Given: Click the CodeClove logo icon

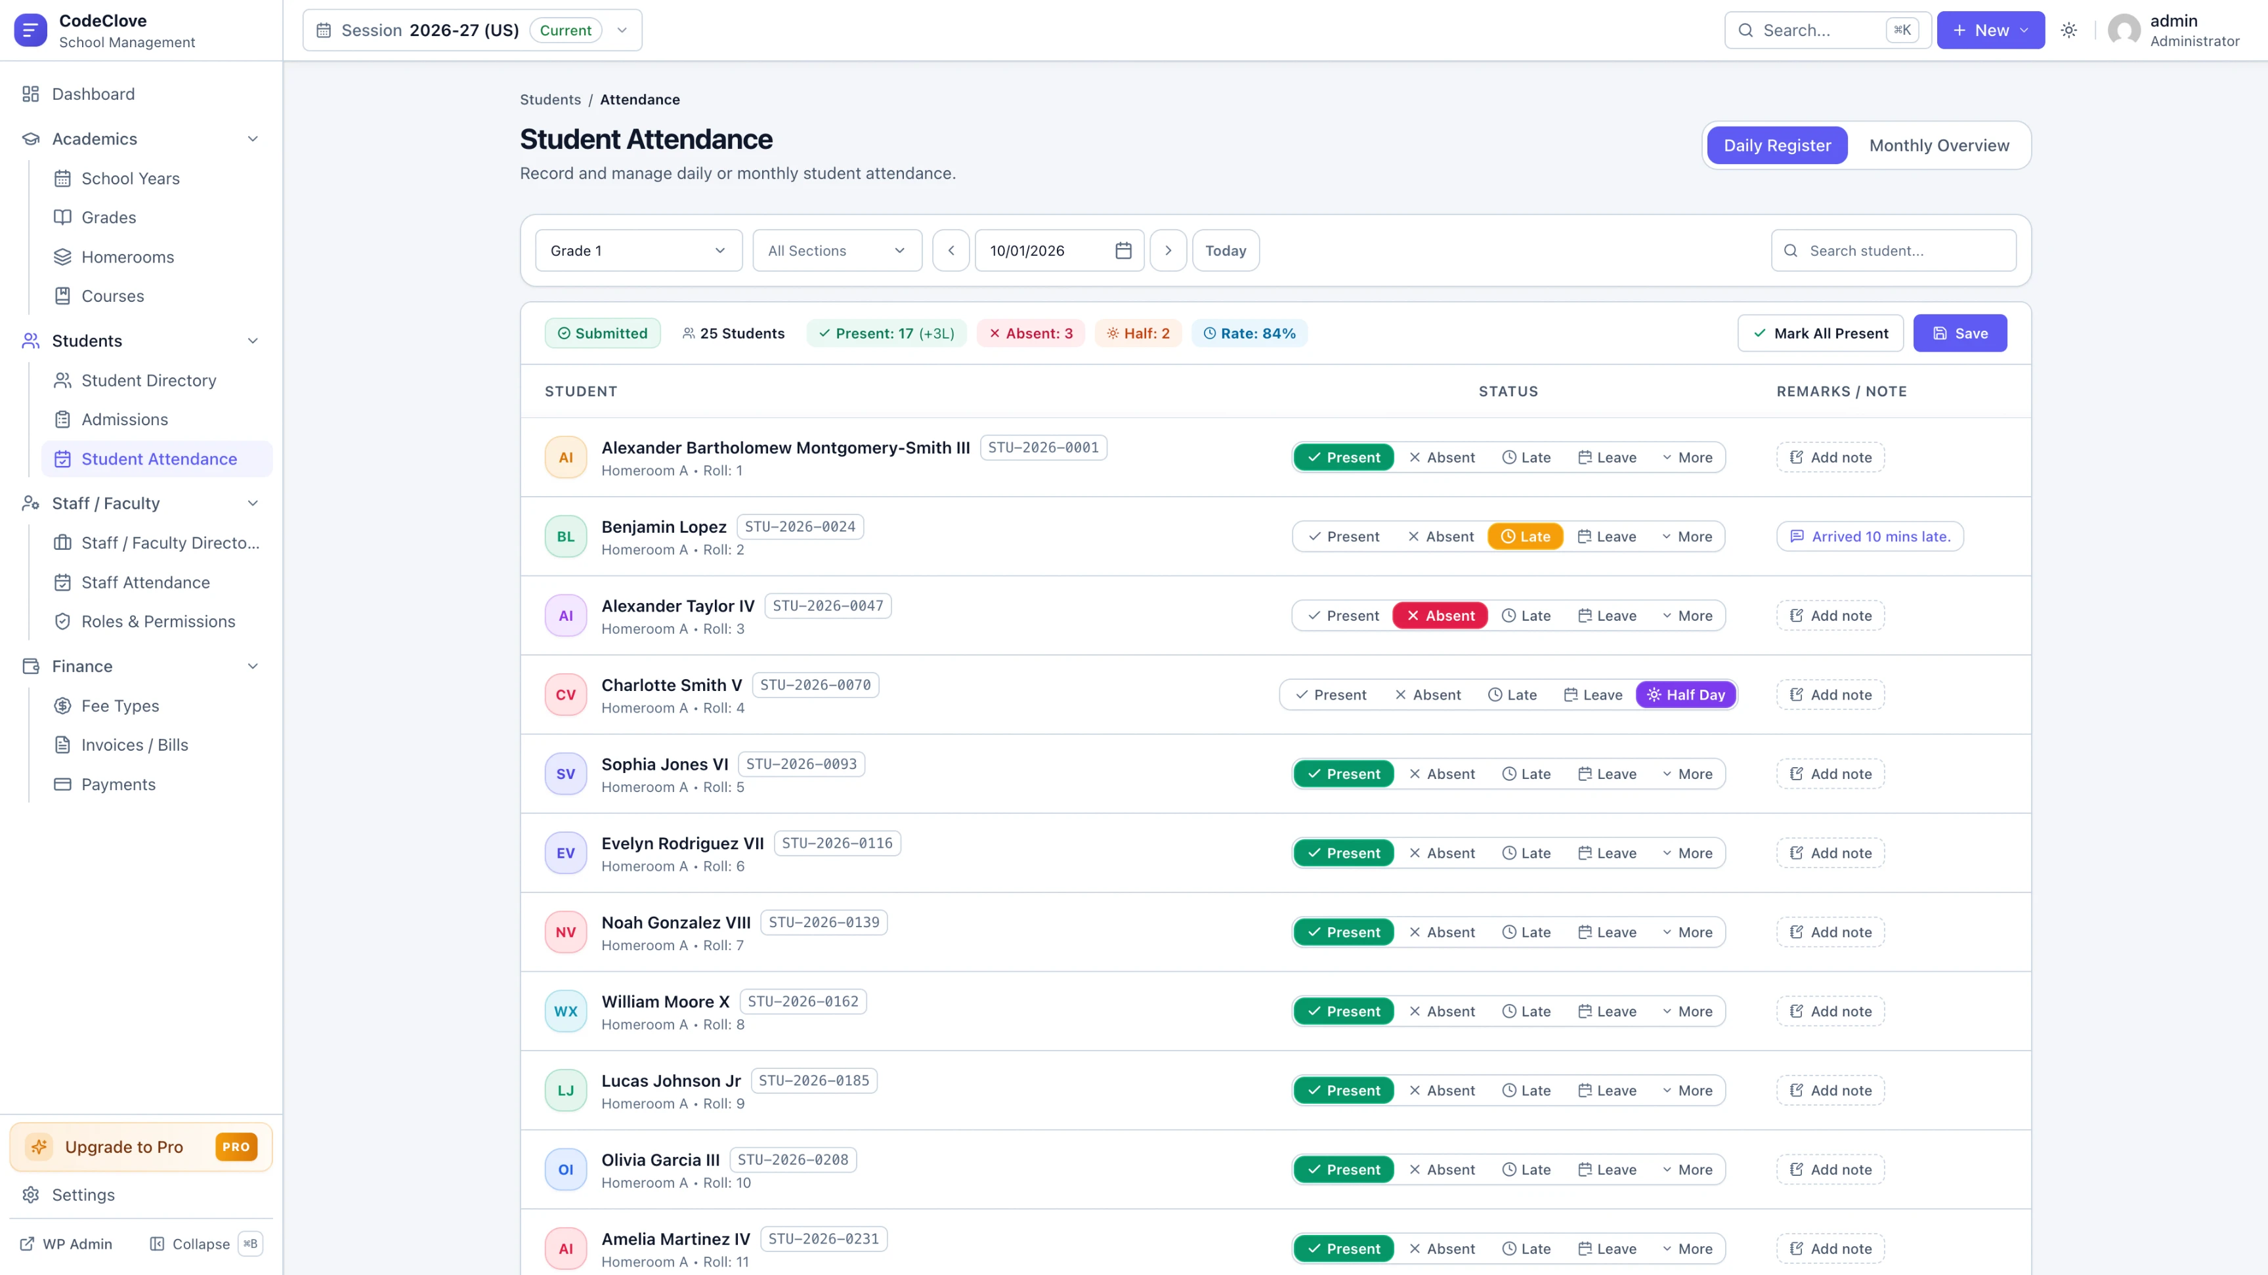Looking at the screenshot, I should 31,30.
